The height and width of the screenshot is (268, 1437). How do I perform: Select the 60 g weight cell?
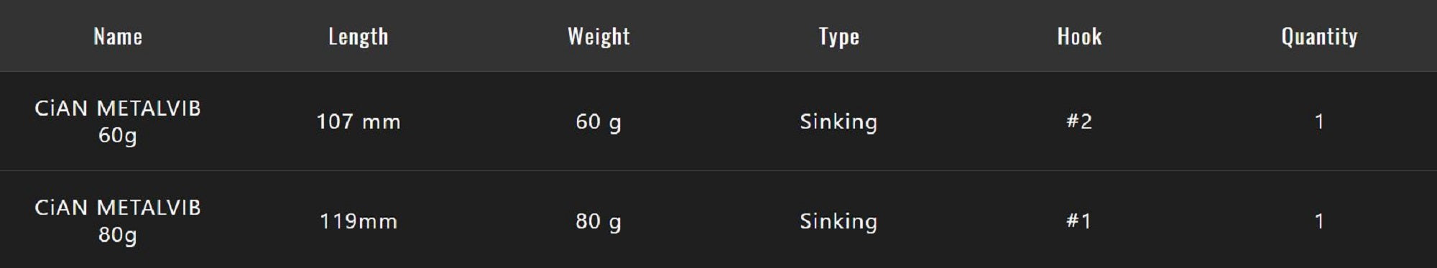pyautogui.click(x=599, y=122)
